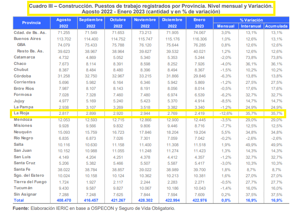Image resolution: width=297 pixels, height=215 pixels.
Task: Select the Resto Bs. As. row label
Action: tap(30, 51)
